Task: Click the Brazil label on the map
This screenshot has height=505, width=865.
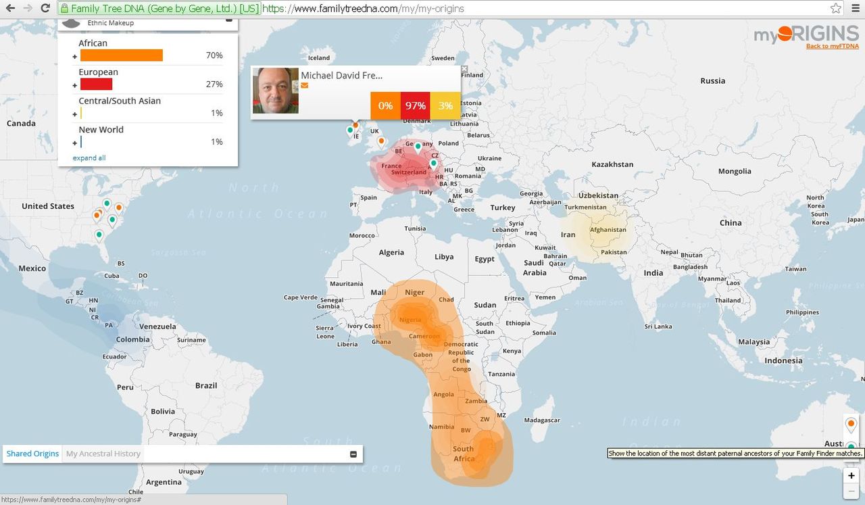Action: (x=206, y=385)
